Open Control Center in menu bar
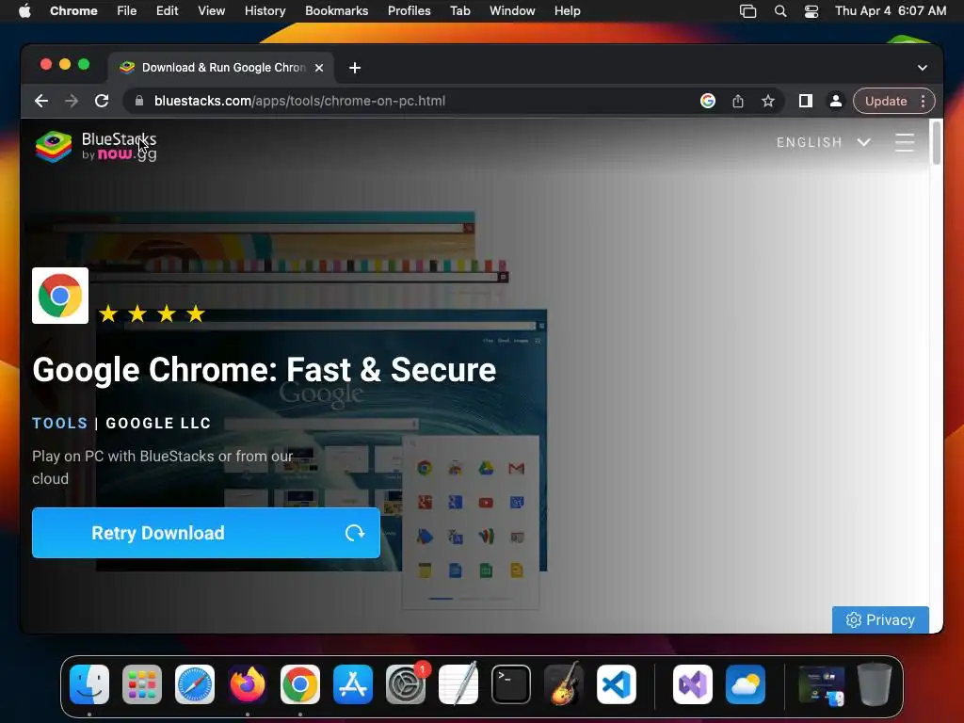The image size is (964, 723). point(811,11)
